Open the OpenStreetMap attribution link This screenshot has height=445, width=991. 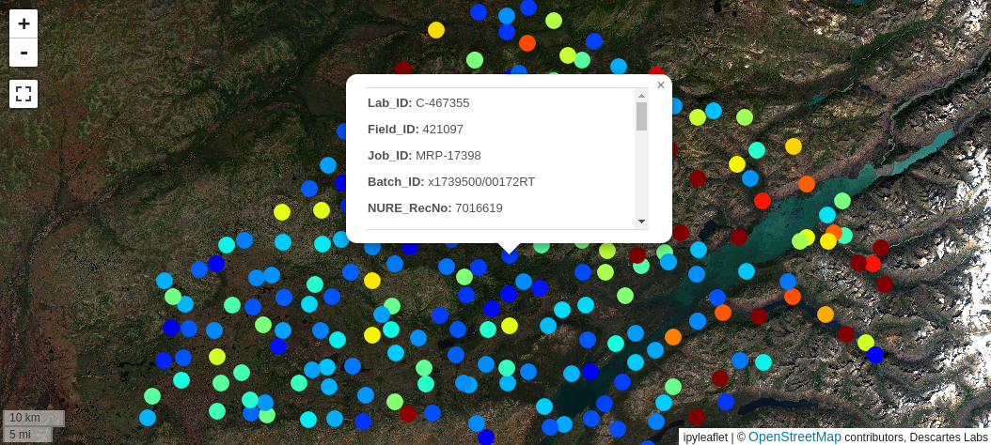[794, 437]
